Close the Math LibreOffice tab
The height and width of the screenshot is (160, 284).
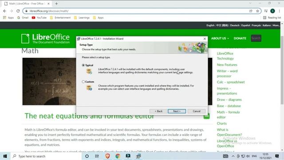(x=48, y=4)
